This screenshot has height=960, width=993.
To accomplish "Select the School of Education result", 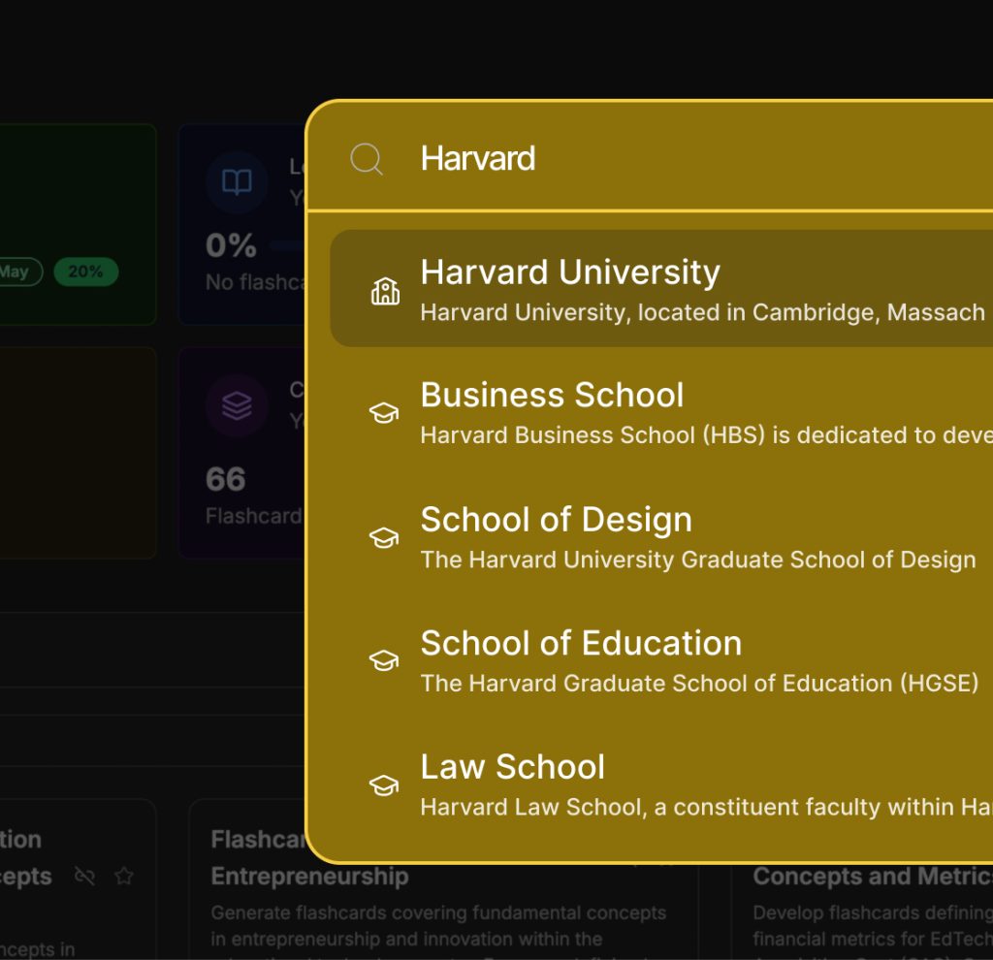I will pyautogui.click(x=661, y=661).
